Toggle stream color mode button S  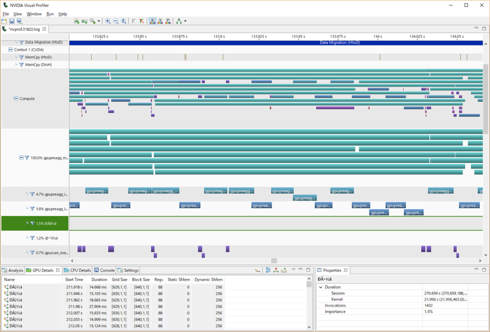160,21
